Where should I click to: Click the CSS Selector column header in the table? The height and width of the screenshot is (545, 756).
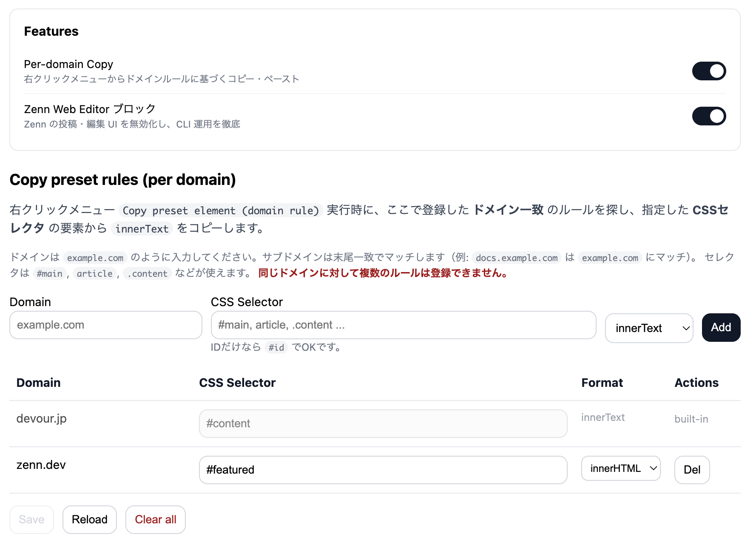click(x=237, y=383)
